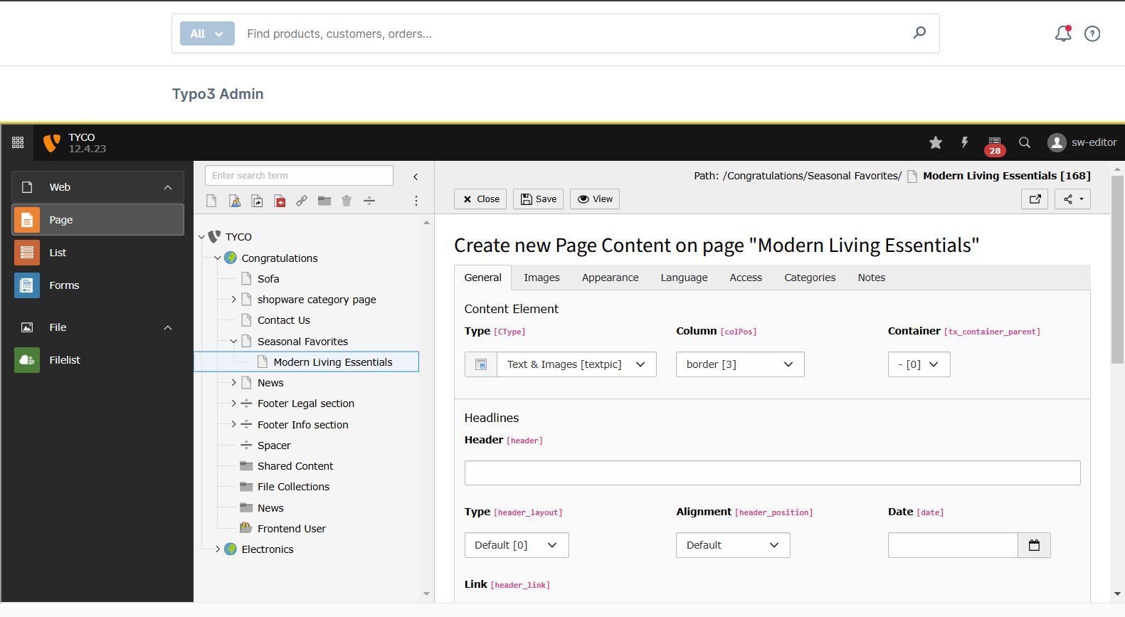Click the Header text input field
The width and height of the screenshot is (1125, 617).
pyautogui.click(x=771, y=473)
